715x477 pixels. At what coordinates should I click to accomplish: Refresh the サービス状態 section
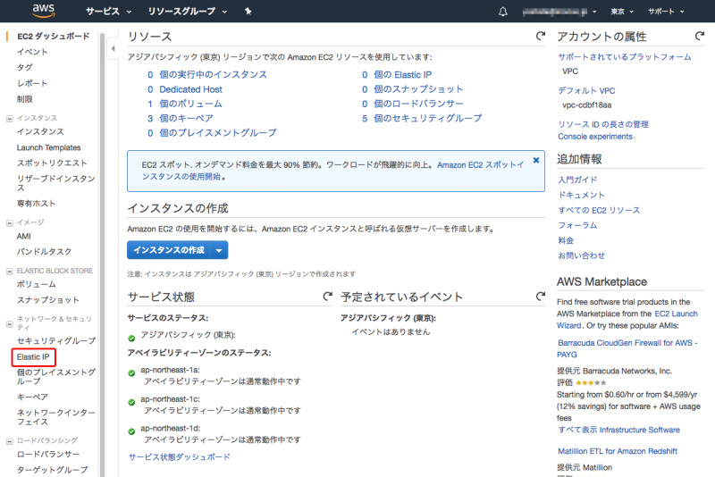click(x=327, y=297)
